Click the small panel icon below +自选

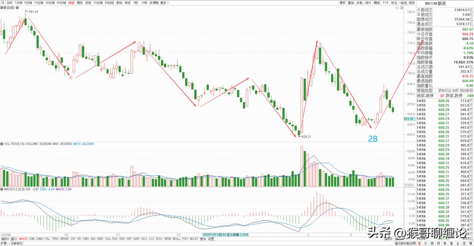tap(401, 8)
